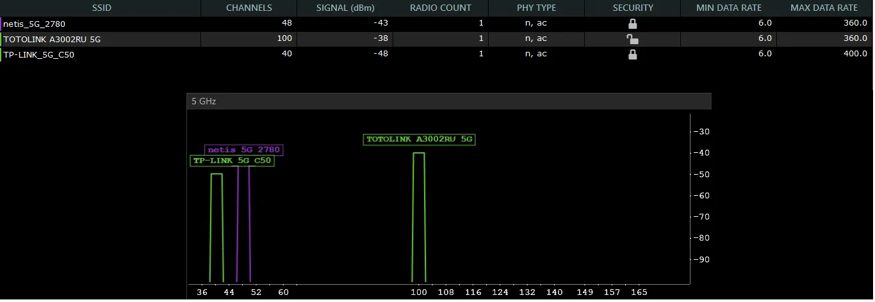The image size is (875, 302).
Task: Click TOTOLINK A3002RU 5G label in graph
Action: (419, 139)
